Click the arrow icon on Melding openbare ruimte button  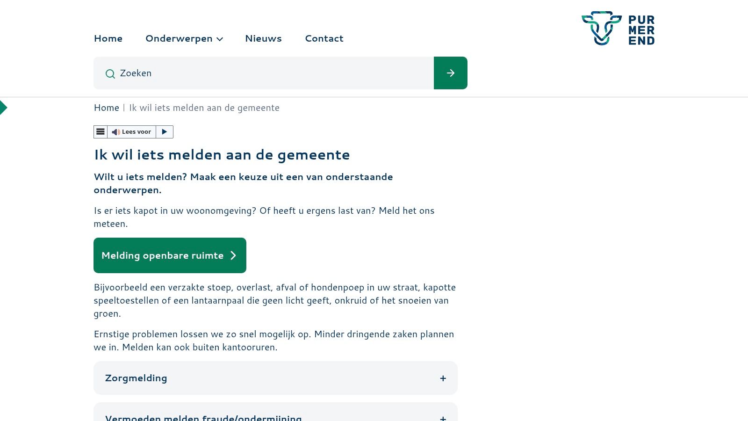[233, 255]
